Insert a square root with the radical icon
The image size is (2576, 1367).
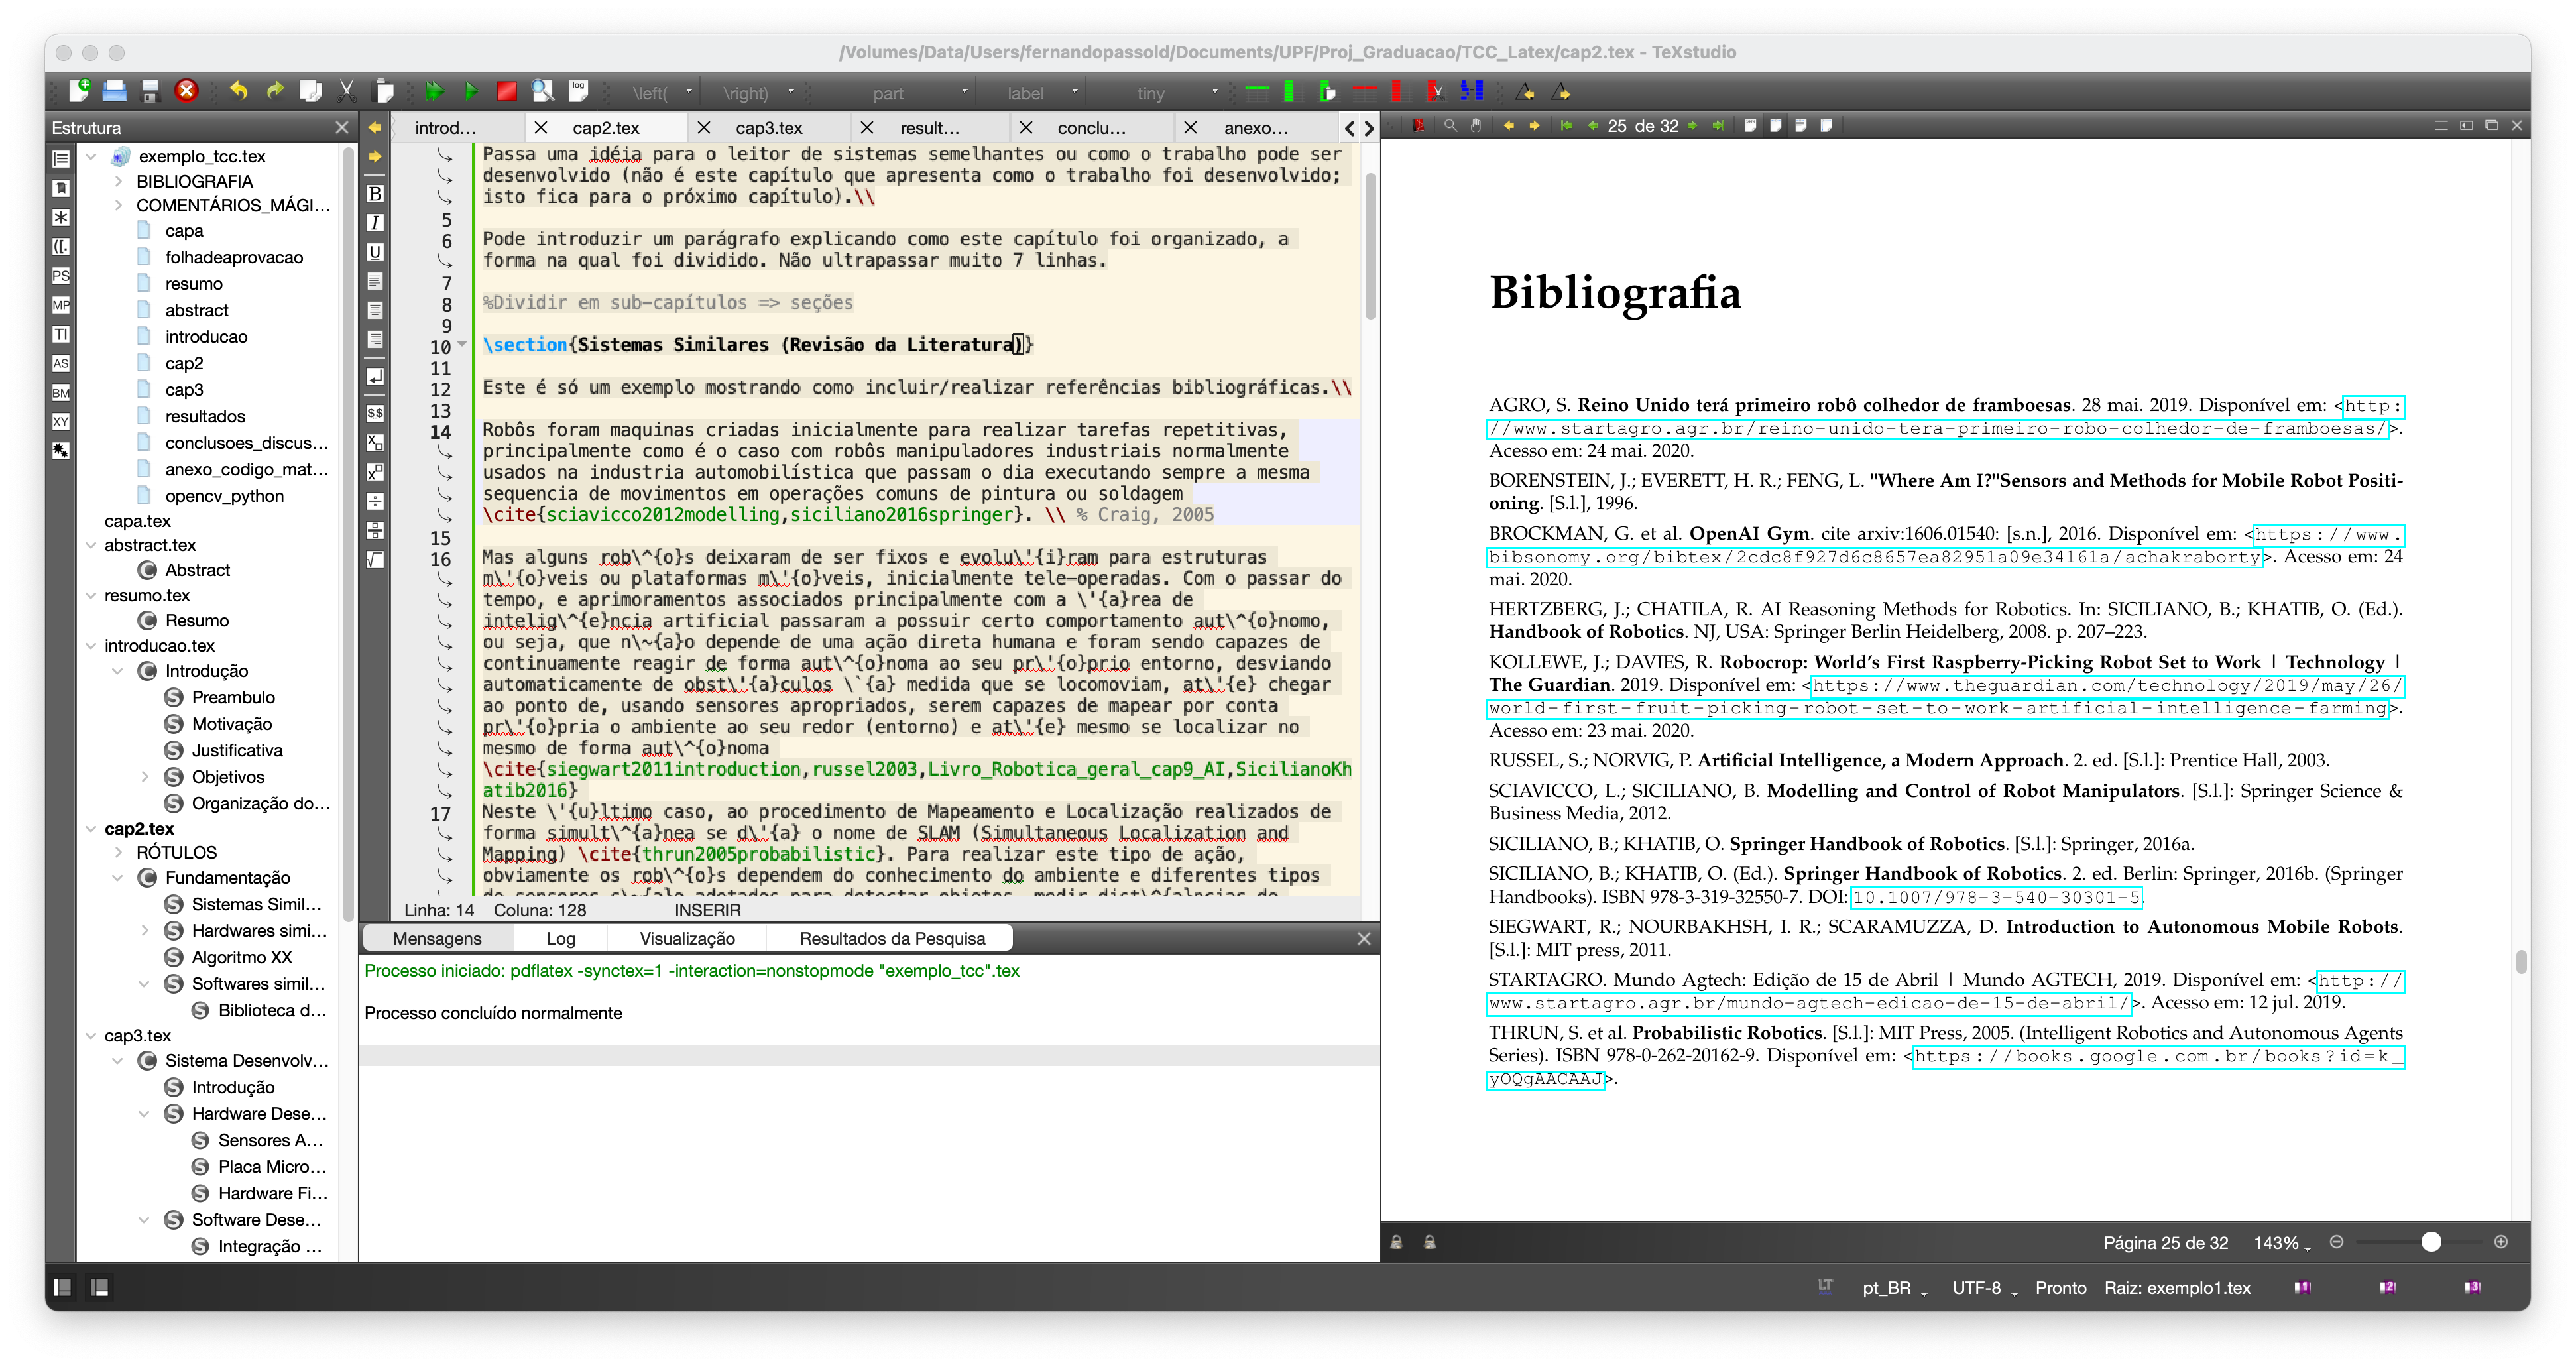tap(375, 559)
